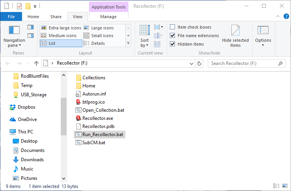Enable Item check boxes
This screenshot has width=291, height=191.
(x=173, y=27)
